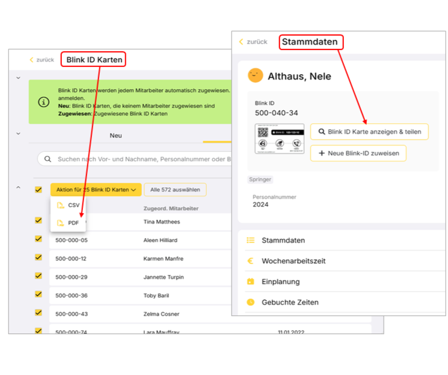The image size is (448, 375).
Task: Click the Neue Blink-ID zuweisen button
Action: point(358,153)
